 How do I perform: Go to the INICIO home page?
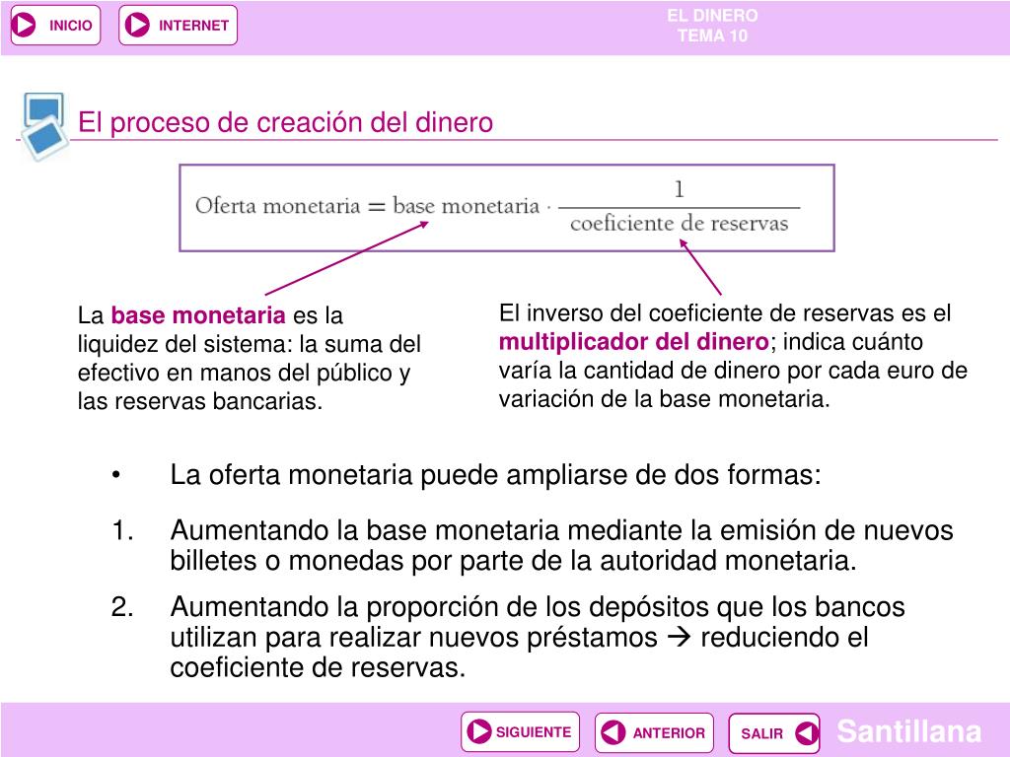coord(71,26)
